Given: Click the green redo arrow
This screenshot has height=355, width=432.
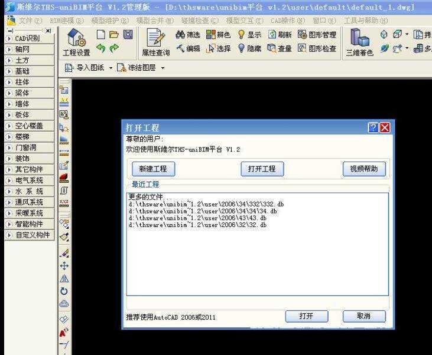Looking at the screenshot, I should pos(114,48).
